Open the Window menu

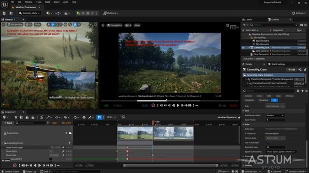point(28,2)
